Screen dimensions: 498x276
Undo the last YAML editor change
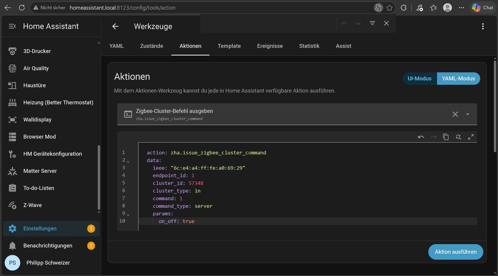(x=421, y=137)
